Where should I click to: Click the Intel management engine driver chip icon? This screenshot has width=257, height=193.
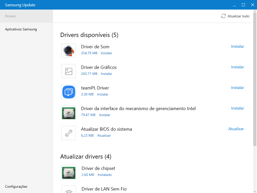(x=69, y=112)
